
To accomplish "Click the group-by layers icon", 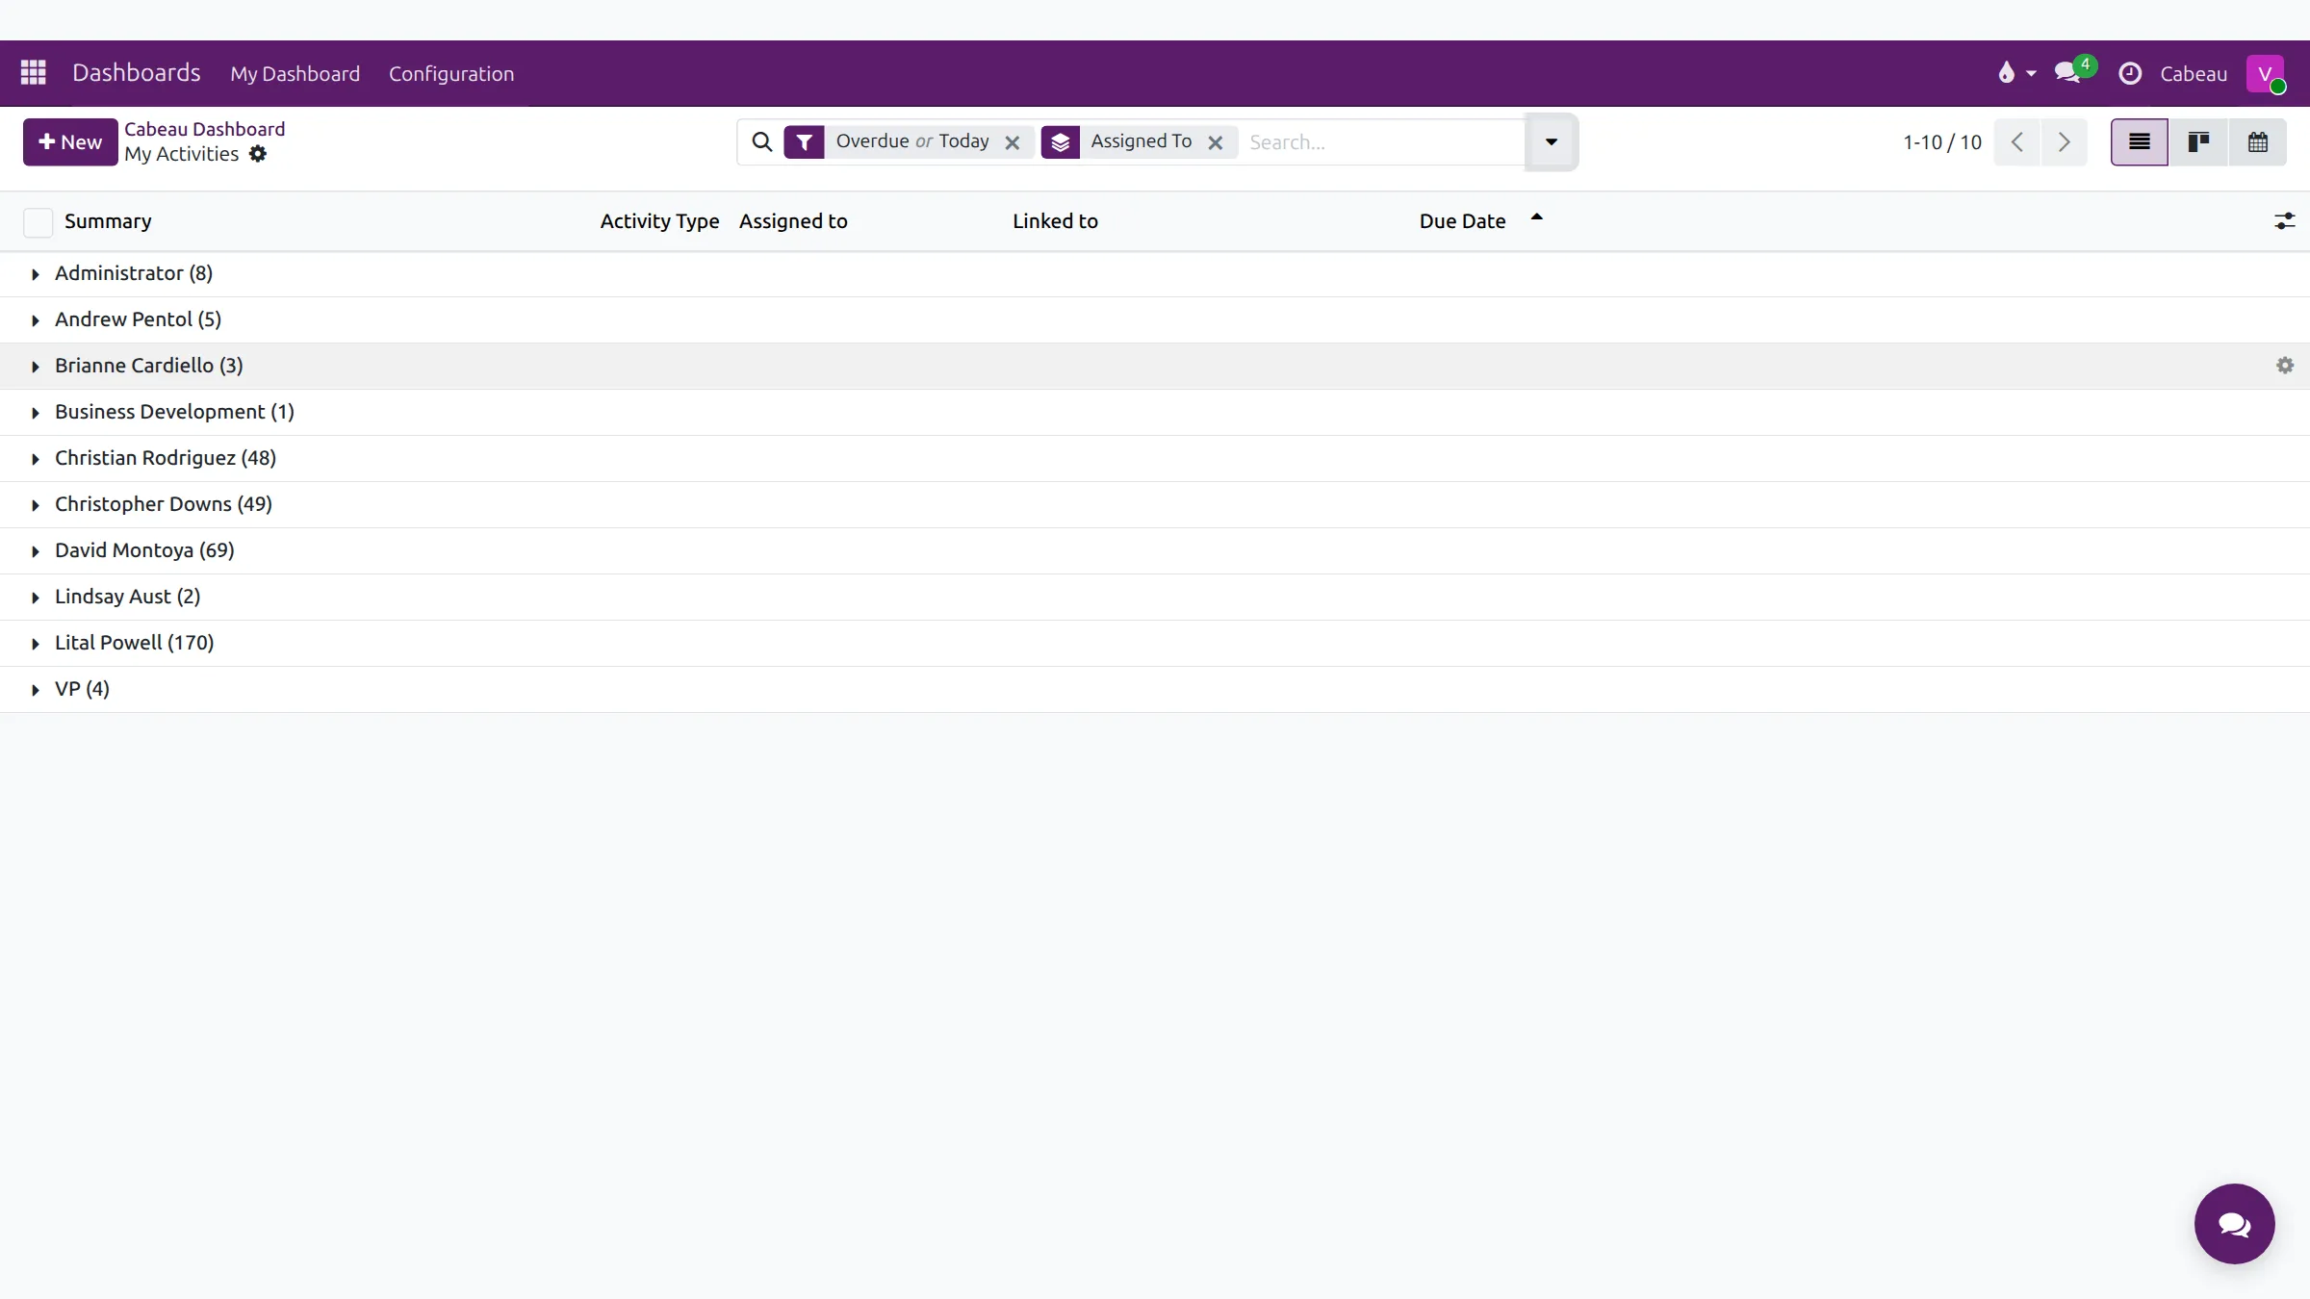I will (x=1060, y=142).
